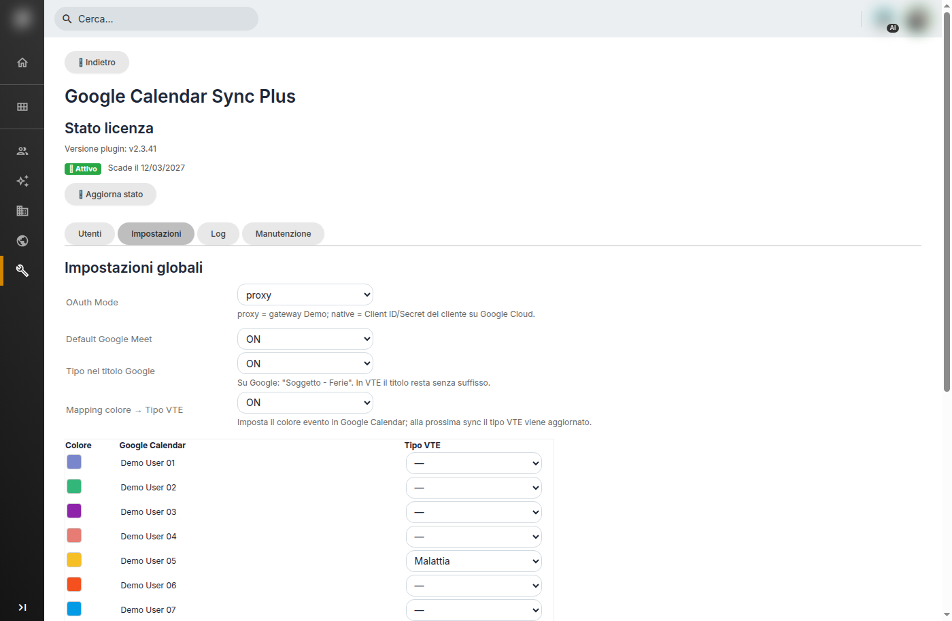
Task: Open the Tipo nel titolo Google dropdown
Action: [x=305, y=363]
